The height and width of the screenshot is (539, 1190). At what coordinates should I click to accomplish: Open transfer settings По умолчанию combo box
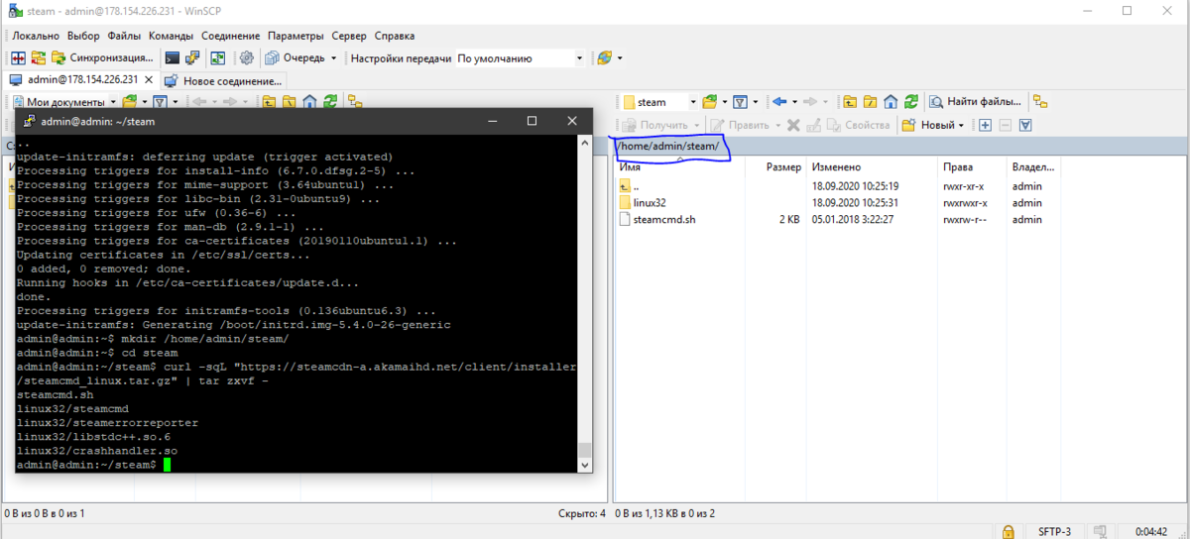coord(520,58)
